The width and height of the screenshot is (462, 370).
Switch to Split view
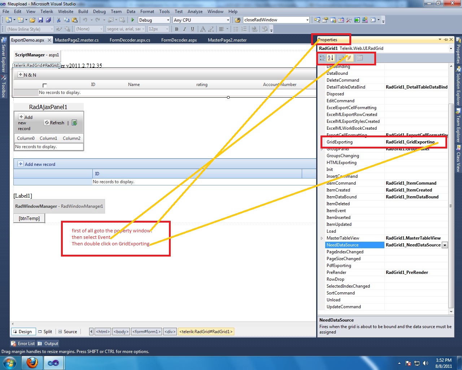pyautogui.click(x=45, y=332)
